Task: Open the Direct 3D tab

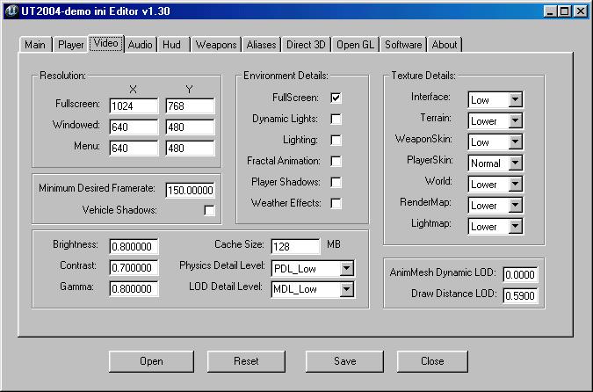Action: tap(307, 44)
